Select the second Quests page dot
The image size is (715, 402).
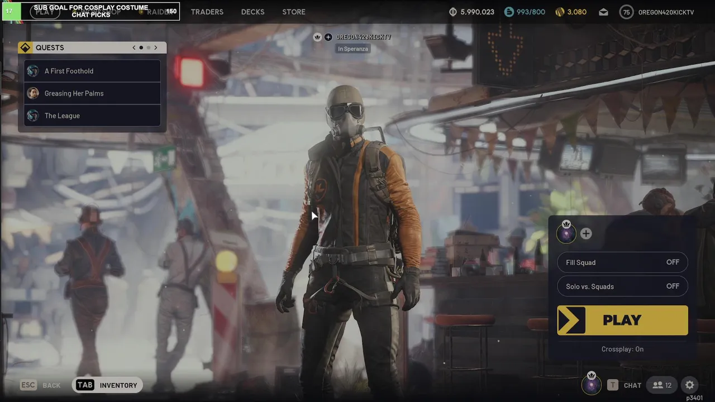pyautogui.click(x=149, y=47)
